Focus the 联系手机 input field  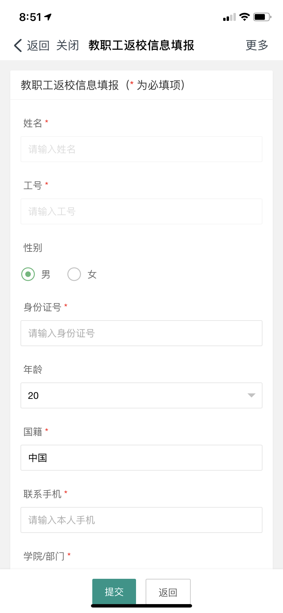tap(141, 520)
